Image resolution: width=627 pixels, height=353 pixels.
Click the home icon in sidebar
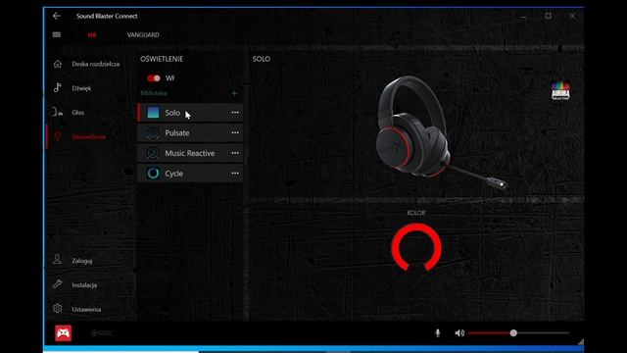coord(58,64)
